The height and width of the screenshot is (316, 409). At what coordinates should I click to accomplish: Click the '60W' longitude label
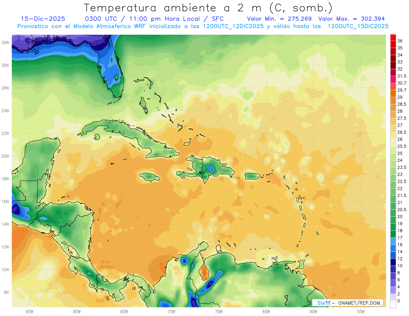(x=314, y=312)
